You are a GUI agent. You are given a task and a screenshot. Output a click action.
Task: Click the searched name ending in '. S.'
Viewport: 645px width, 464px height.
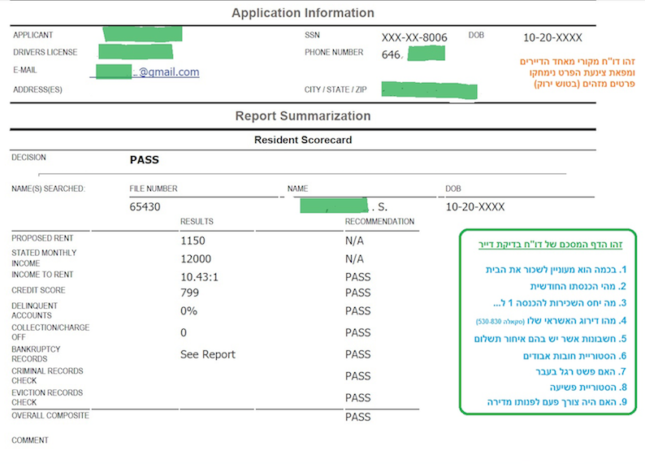point(344,206)
